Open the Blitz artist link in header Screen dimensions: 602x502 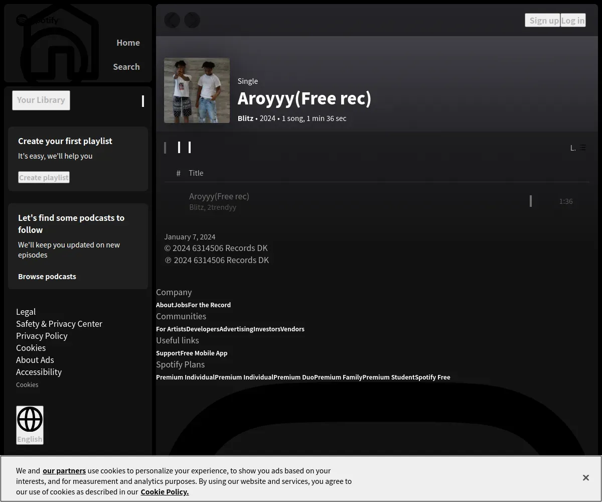point(245,118)
